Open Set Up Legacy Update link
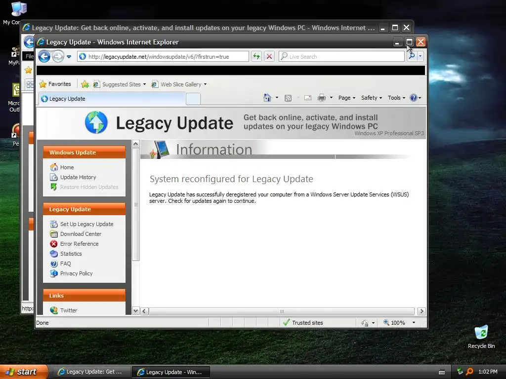This screenshot has height=379, width=506. (x=86, y=224)
